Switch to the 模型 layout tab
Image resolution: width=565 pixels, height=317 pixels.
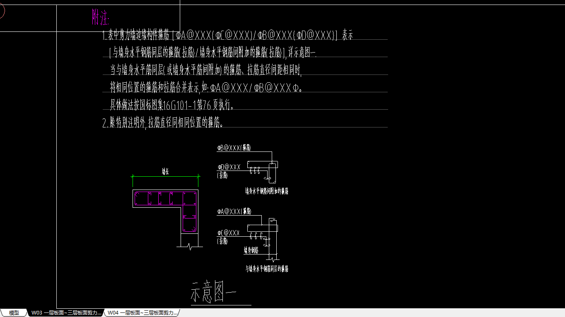tap(14, 313)
